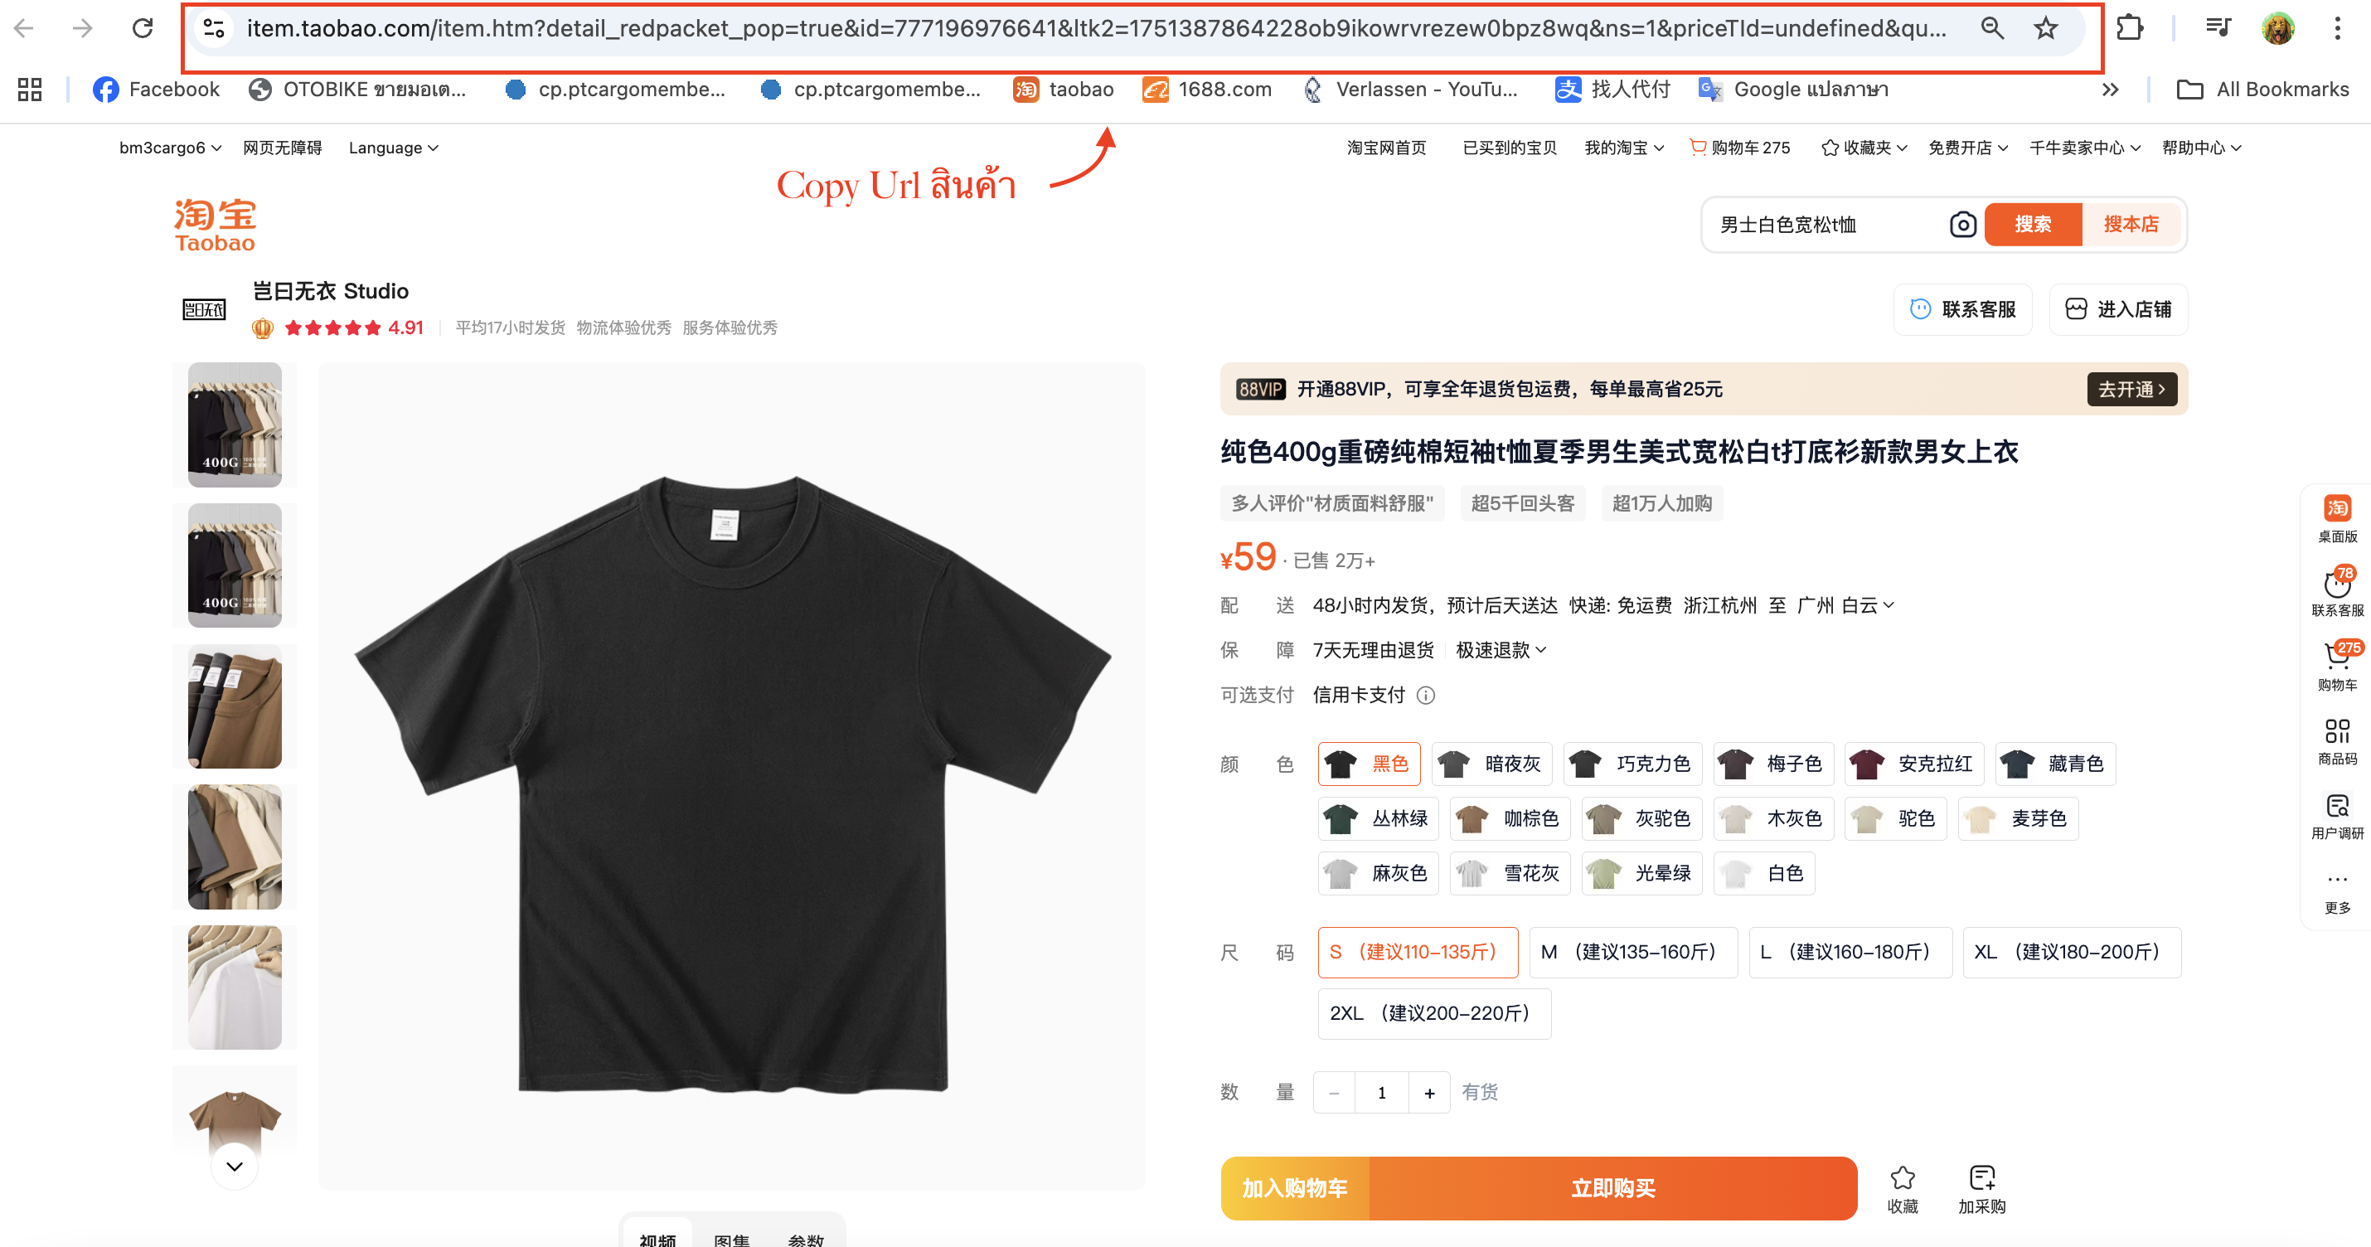Open the 购物车 cart icon in right sidebar
This screenshot has height=1247, width=2371.
2337,666
